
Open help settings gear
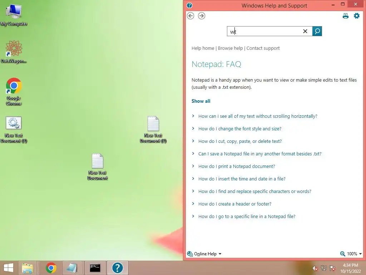(356, 16)
